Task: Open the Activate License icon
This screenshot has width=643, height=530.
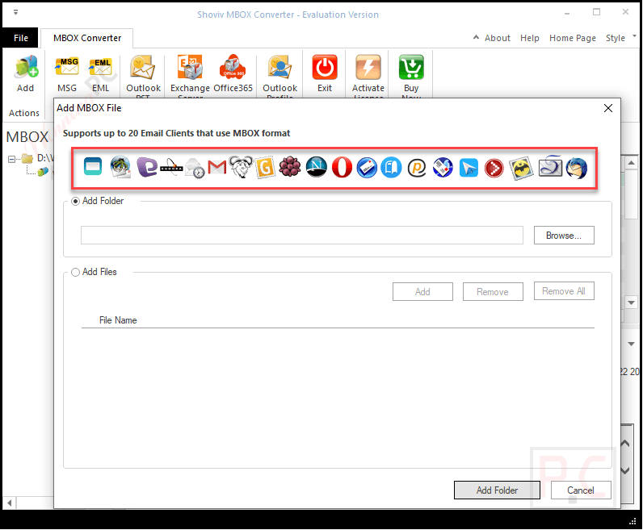Action: point(368,67)
